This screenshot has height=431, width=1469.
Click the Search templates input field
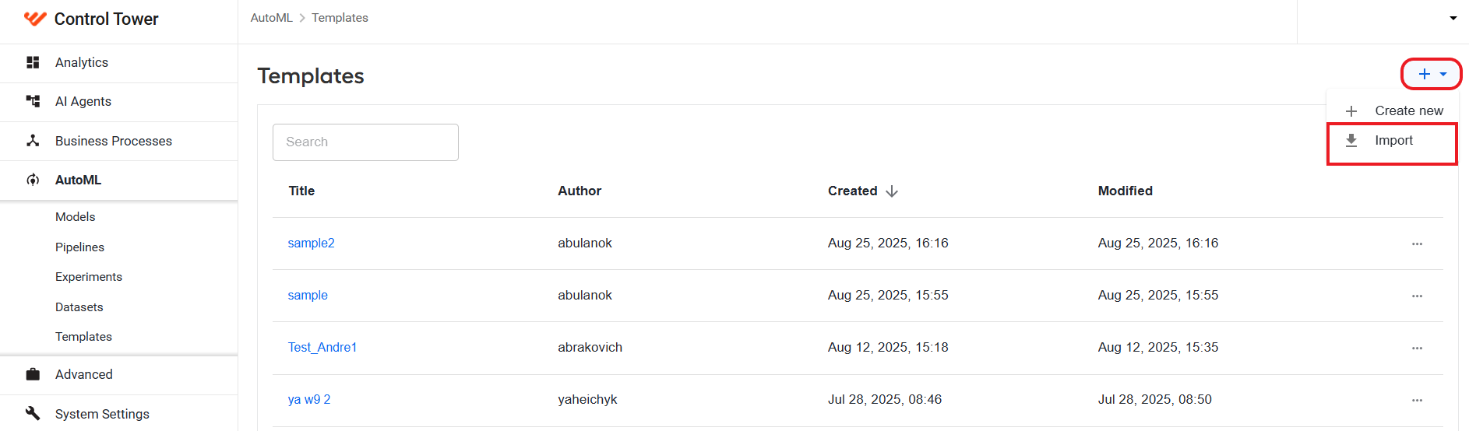tap(365, 142)
